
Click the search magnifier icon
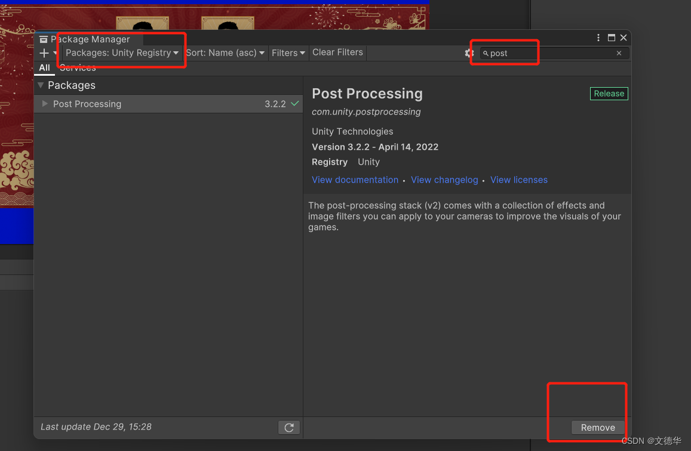pyautogui.click(x=486, y=53)
